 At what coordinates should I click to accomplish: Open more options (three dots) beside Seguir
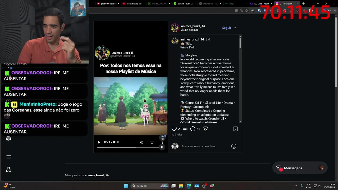pyautogui.click(x=236, y=28)
